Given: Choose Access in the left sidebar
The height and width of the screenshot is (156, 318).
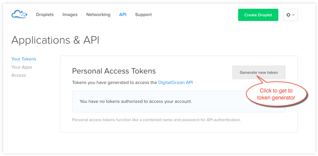Looking at the screenshot, I should click(x=19, y=75).
